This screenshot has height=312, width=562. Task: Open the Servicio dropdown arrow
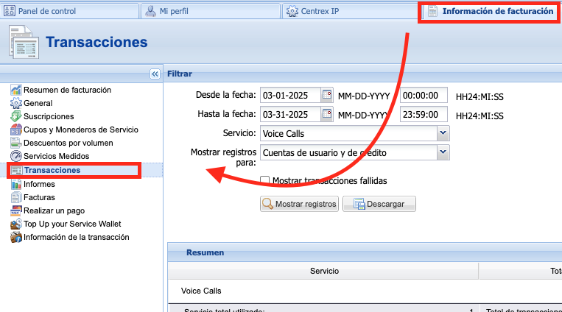443,133
